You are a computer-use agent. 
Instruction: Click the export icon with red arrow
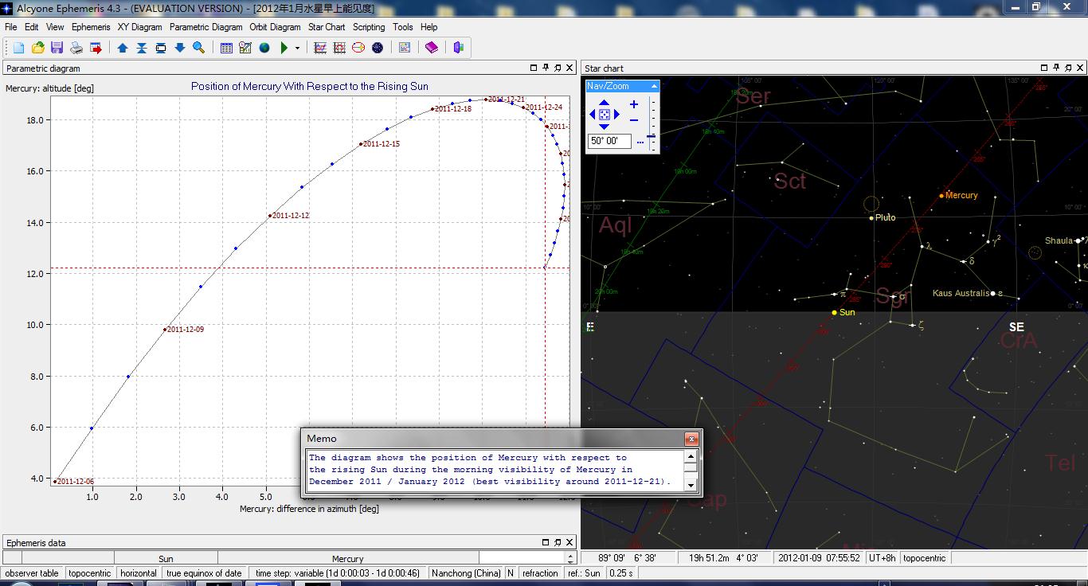[x=96, y=48]
